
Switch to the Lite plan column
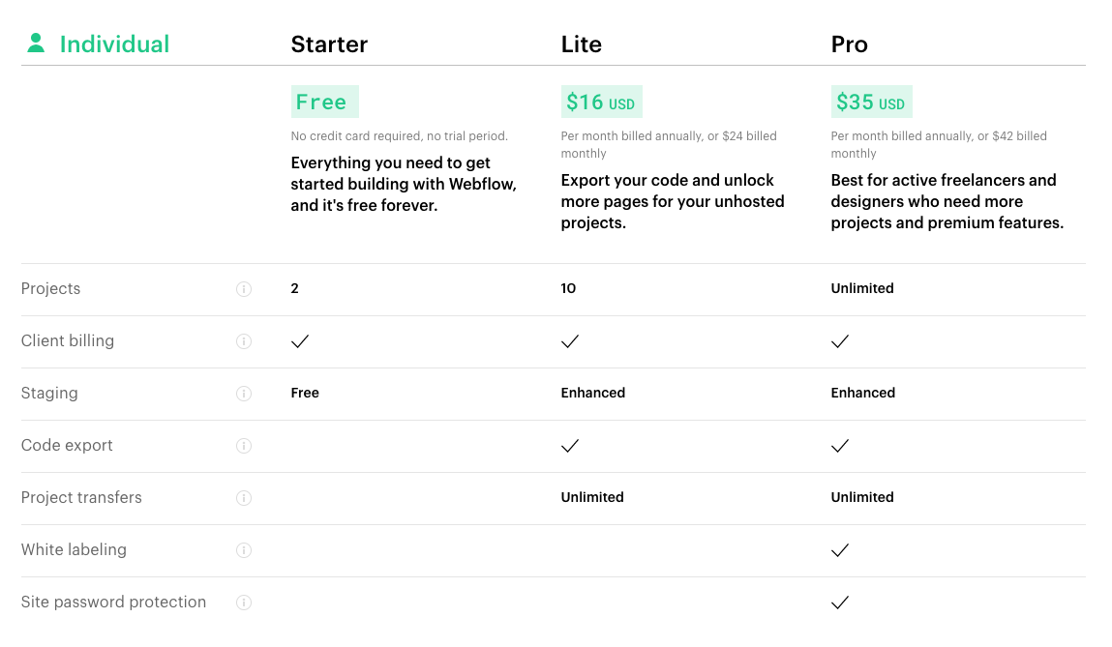(581, 44)
